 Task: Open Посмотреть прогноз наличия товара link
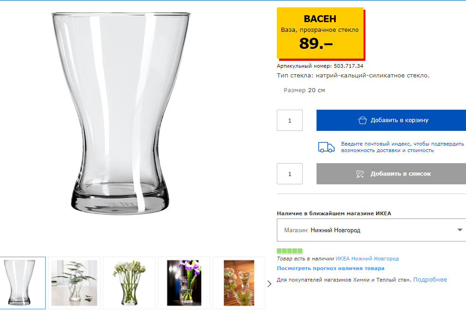330,268
